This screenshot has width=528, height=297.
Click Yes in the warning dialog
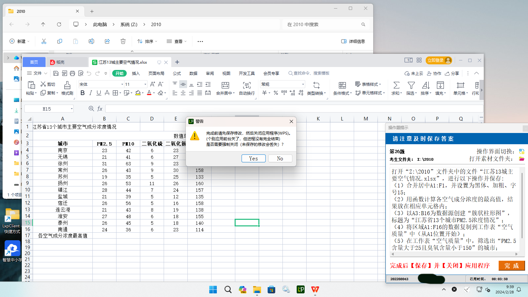253,158
